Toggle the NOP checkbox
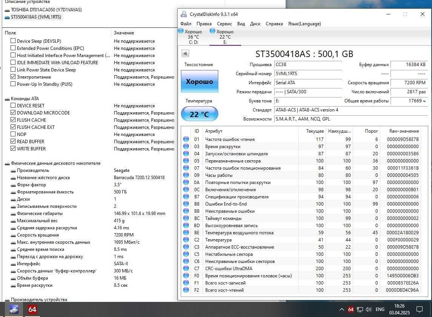This screenshot has height=317, width=432. tap(13, 134)
